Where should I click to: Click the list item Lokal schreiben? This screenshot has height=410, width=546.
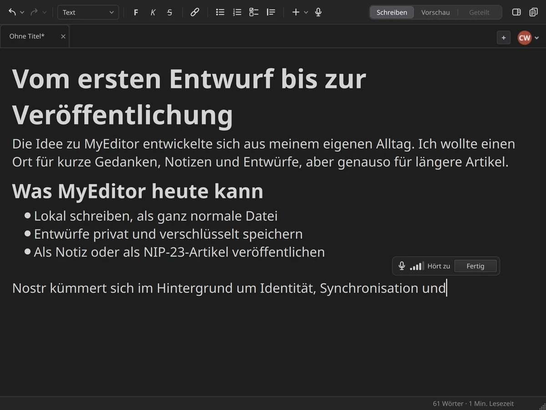point(156,216)
